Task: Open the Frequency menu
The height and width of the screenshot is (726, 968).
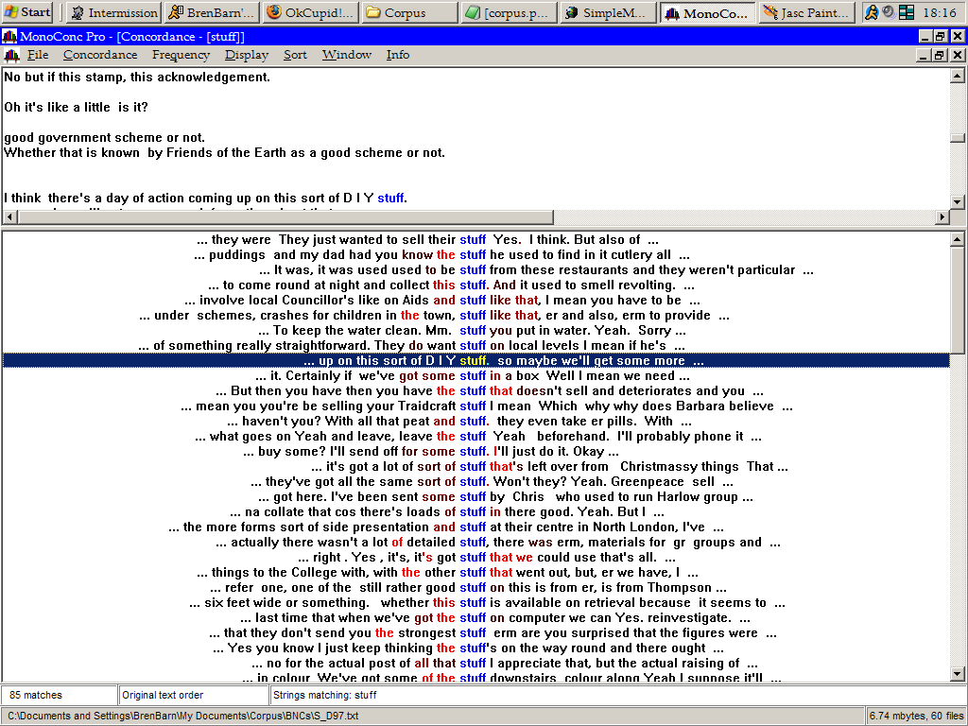Action: pyautogui.click(x=181, y=55)
